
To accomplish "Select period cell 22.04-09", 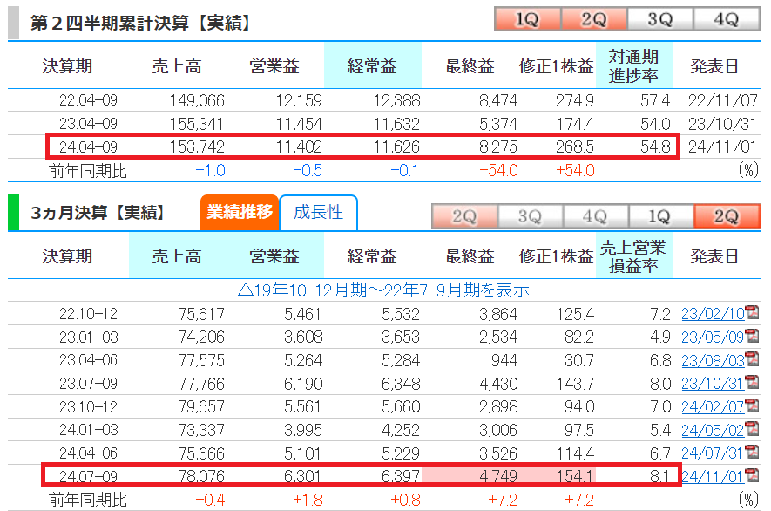I will tap(89, 100).
